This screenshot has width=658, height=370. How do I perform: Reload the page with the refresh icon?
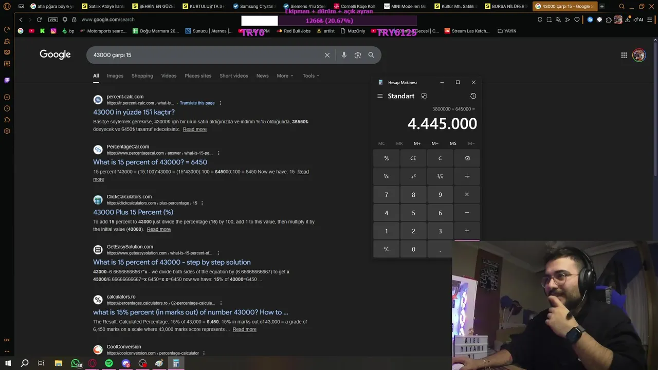39,20
